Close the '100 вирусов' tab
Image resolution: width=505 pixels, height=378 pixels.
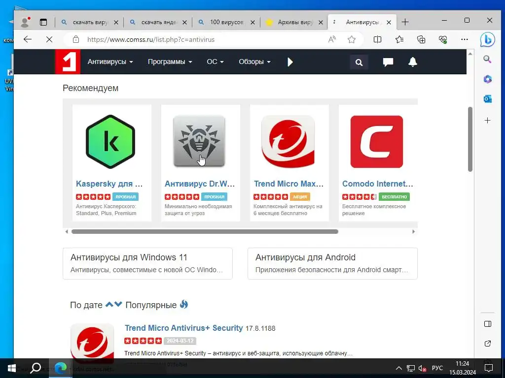[253, 22]
